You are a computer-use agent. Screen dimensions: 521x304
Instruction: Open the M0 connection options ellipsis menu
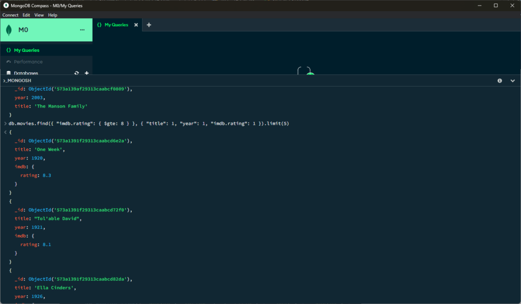82,30
